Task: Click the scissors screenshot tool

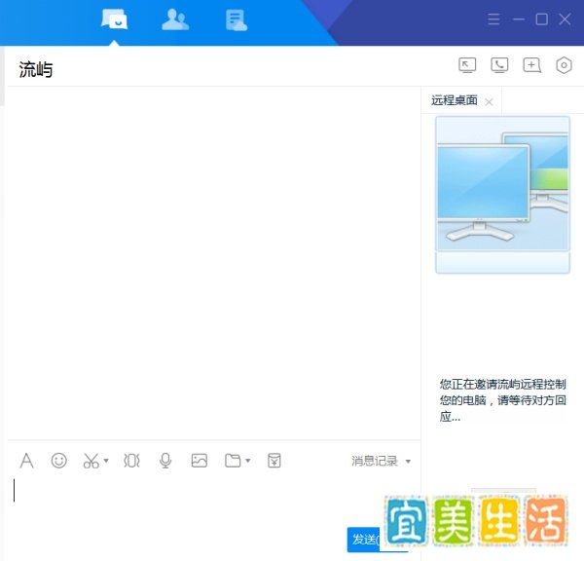Action: coord(91,461)
